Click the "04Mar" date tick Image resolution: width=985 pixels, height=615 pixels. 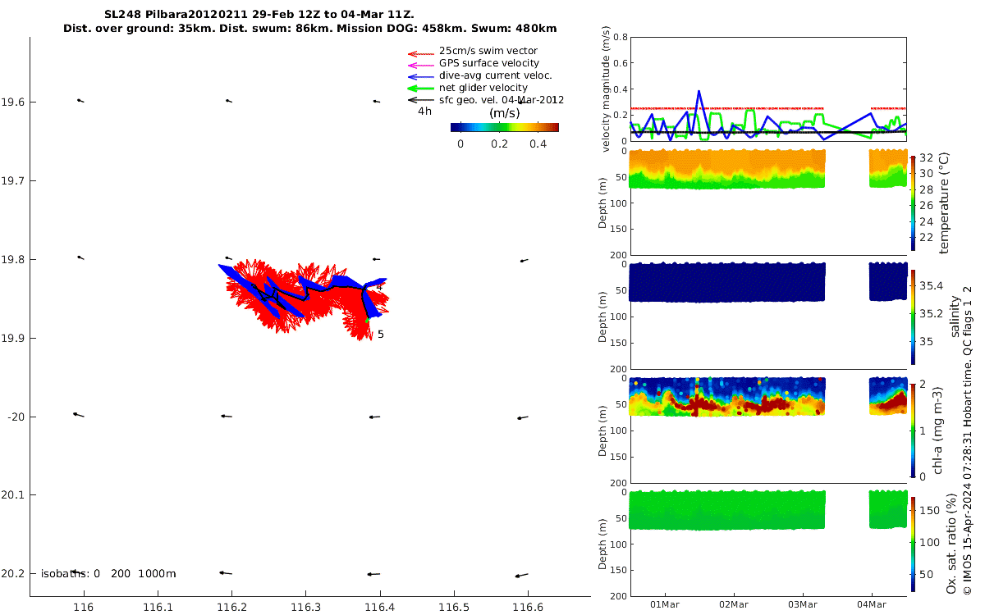[x=872, y=604]
